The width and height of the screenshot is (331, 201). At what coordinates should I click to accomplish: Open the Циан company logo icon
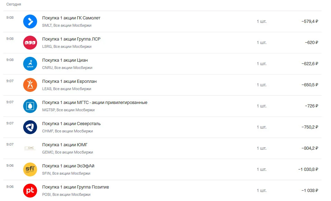pos(30,64)
